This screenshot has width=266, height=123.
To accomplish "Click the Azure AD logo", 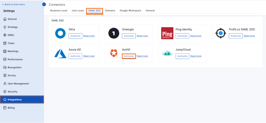I will [x=60, y=53].
